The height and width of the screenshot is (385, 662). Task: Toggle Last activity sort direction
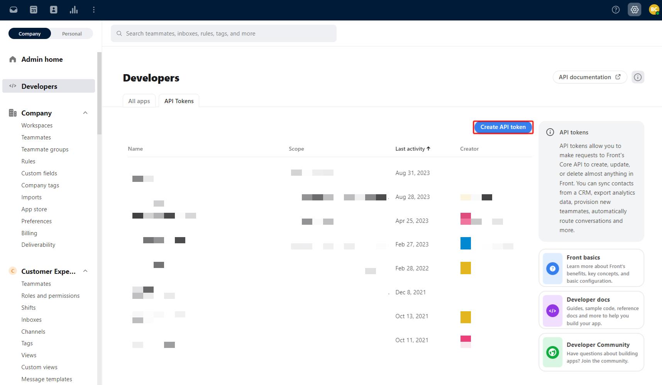point(428,148)
